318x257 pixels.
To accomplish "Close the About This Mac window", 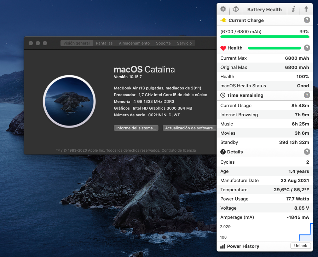I will pos(31,43).
